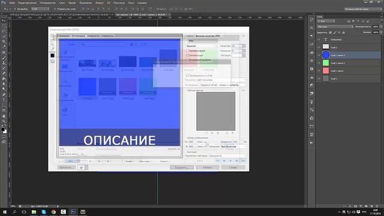Select the Brush tool in left toolbar
This screenshot has height=216, width=384.
click(x=4, y=58)
